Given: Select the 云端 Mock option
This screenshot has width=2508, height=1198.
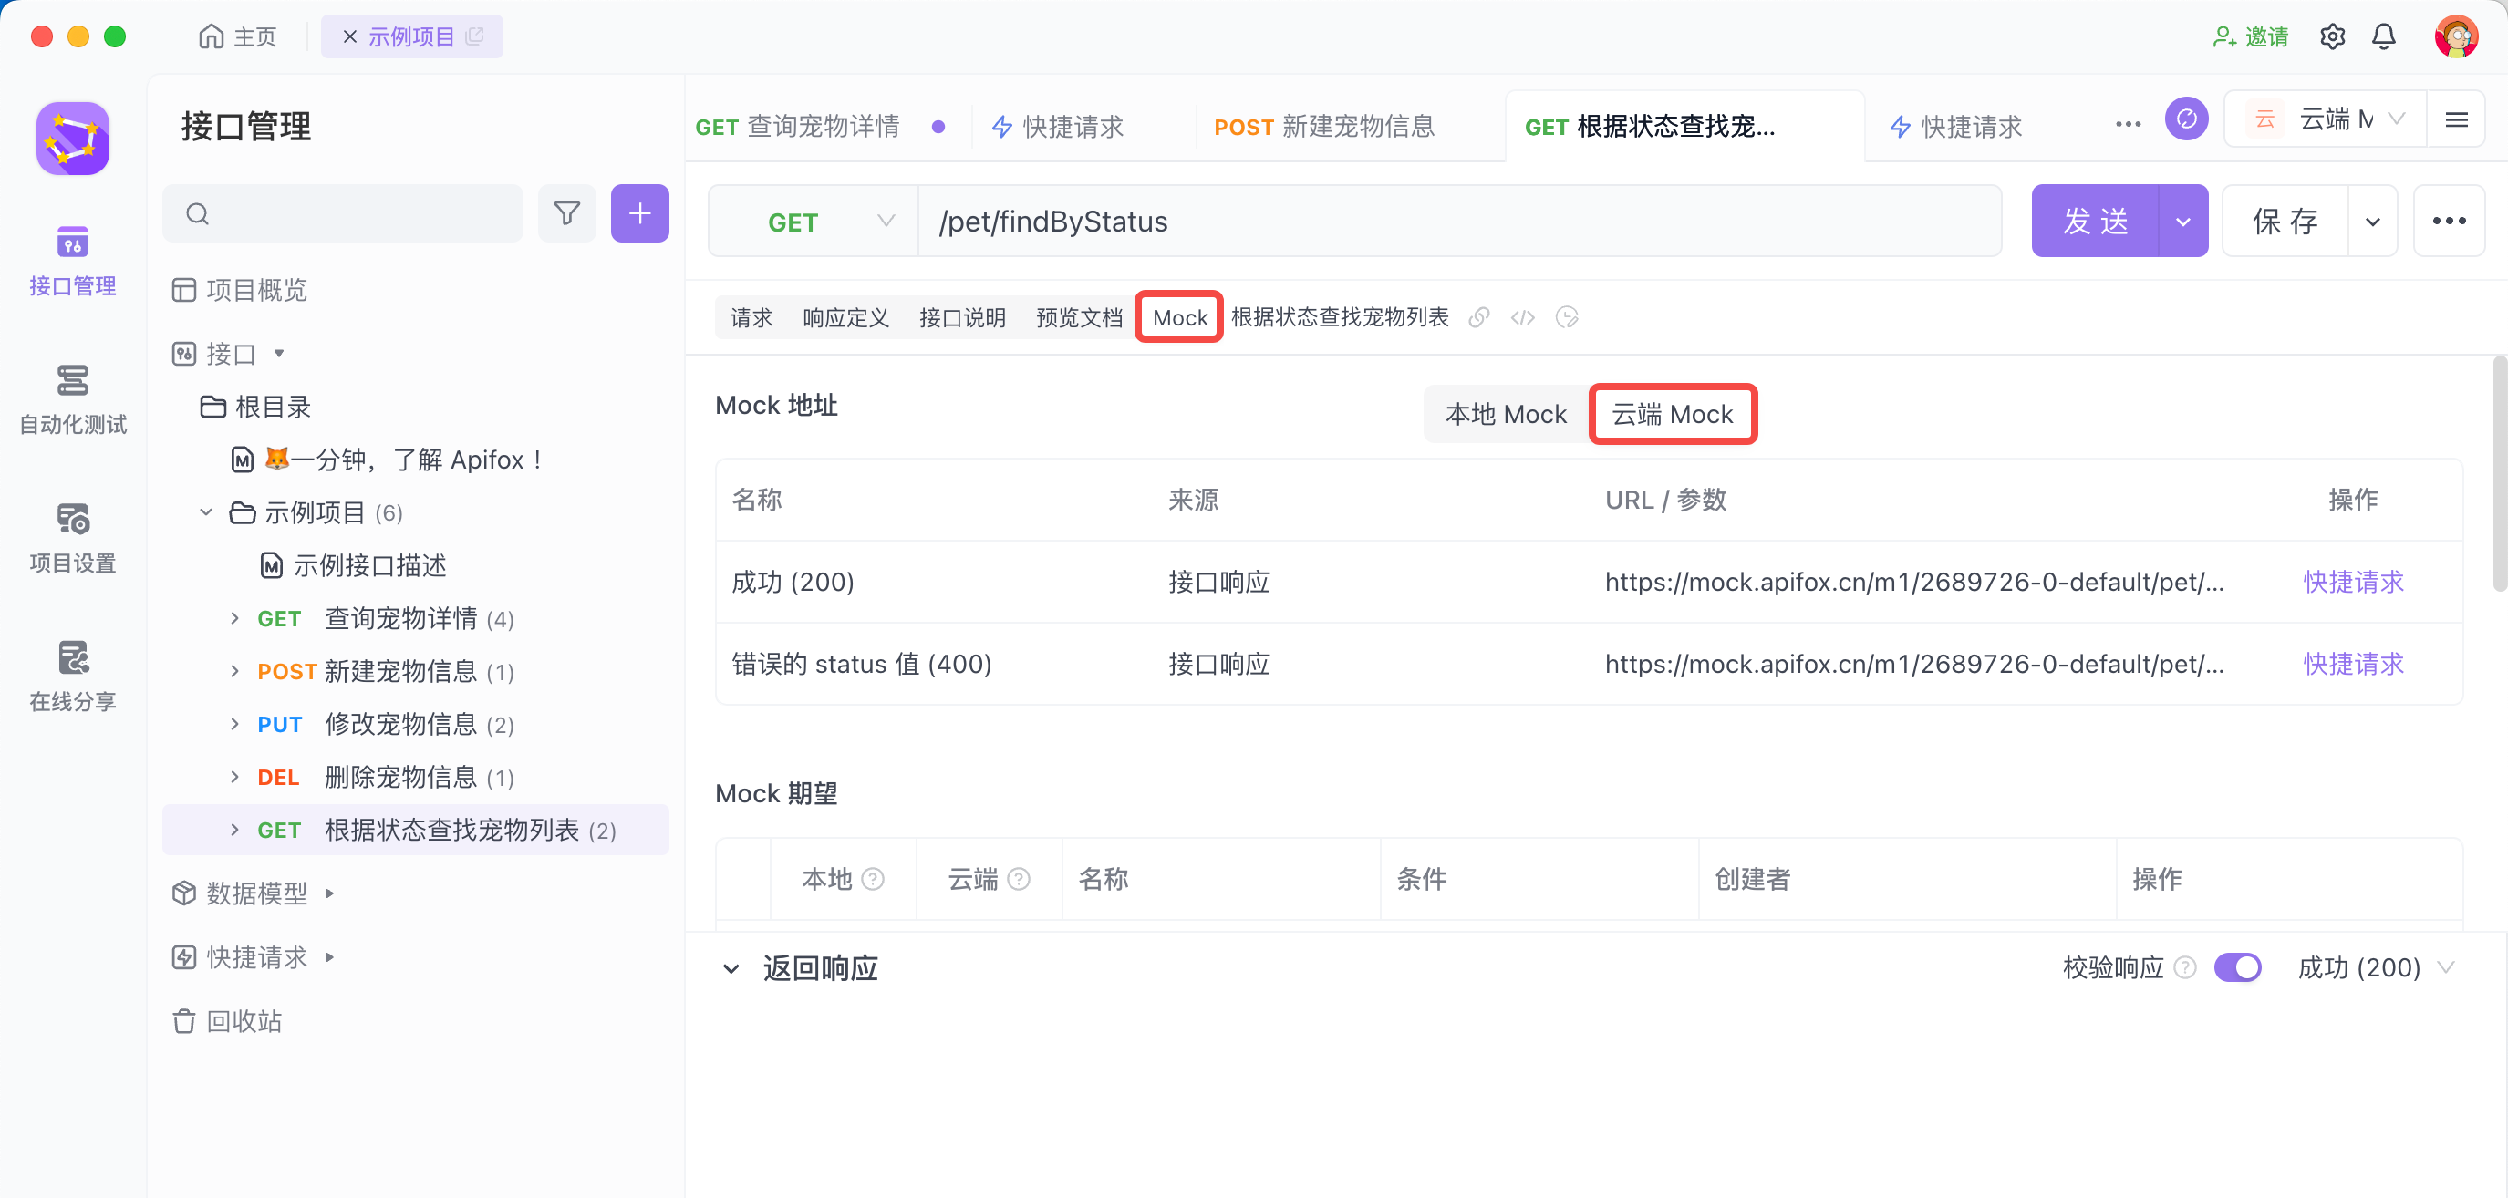Looking at the screenshot, I should (x=1672, y=415).
